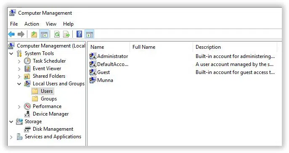
Task: Click the Computer Management title bar icon
Action: coord(13,13)
